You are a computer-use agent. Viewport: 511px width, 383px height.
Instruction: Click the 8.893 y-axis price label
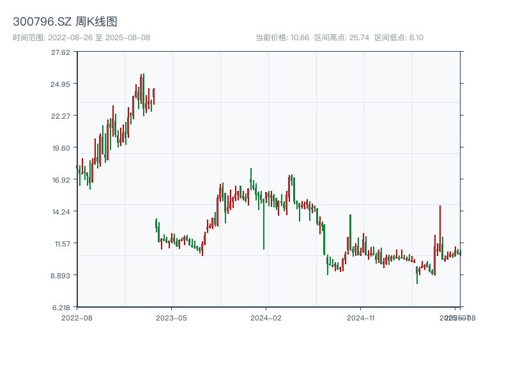coord(61,275)
